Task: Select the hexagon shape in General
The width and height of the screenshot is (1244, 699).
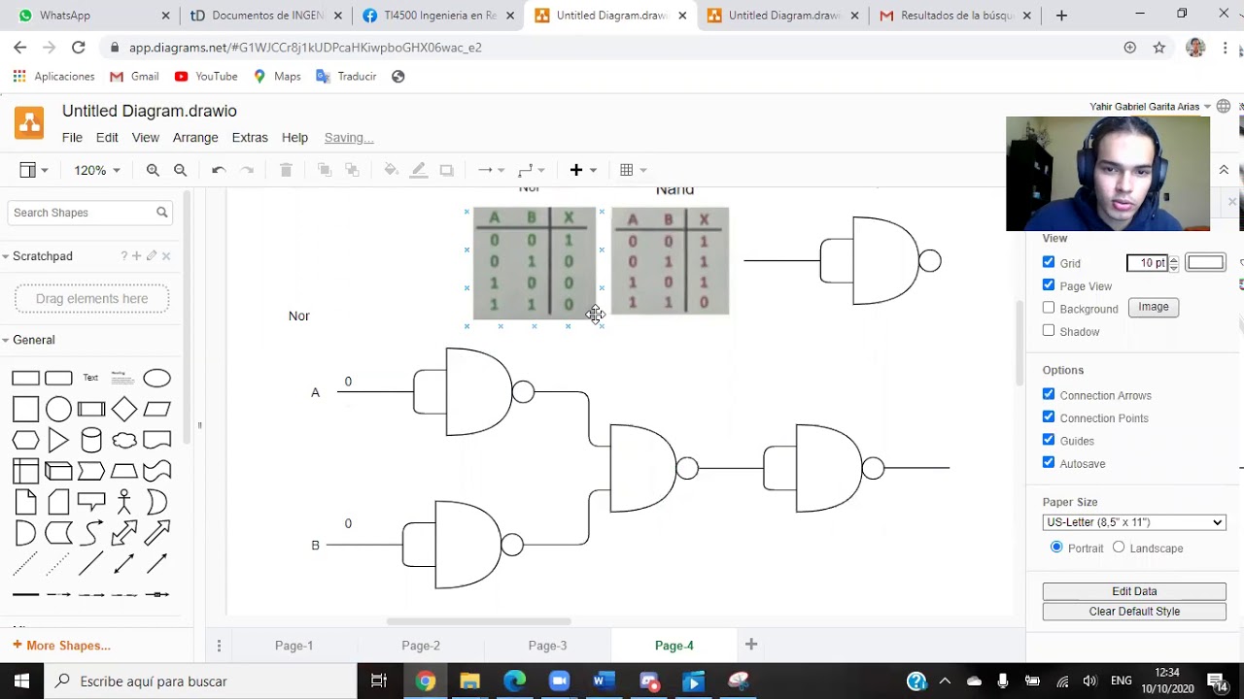Action: point(25,441)
